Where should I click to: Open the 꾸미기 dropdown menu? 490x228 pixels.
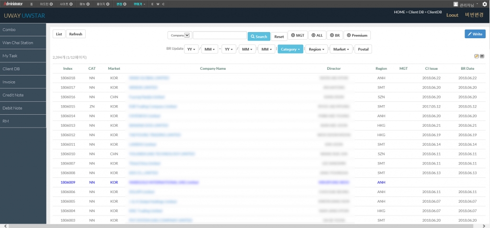click(139, 4)
